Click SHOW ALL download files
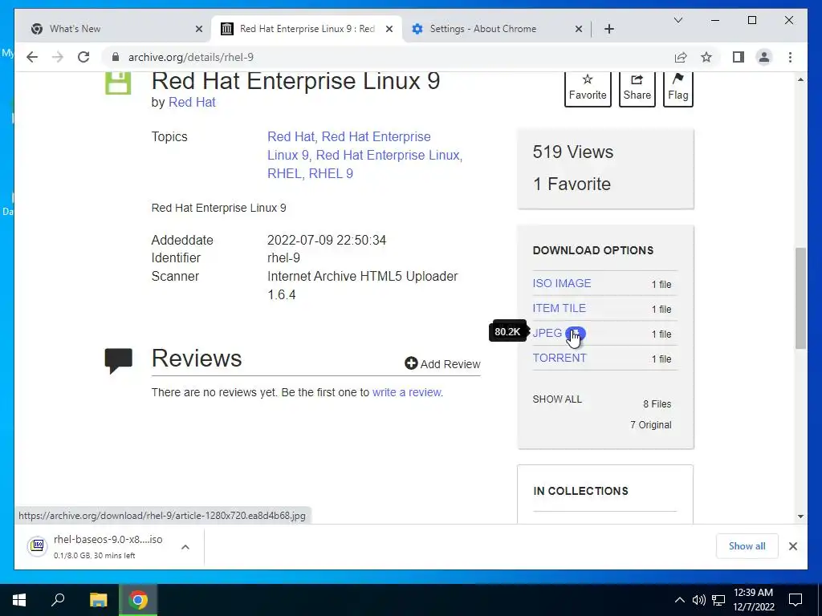 pos(557,399)
